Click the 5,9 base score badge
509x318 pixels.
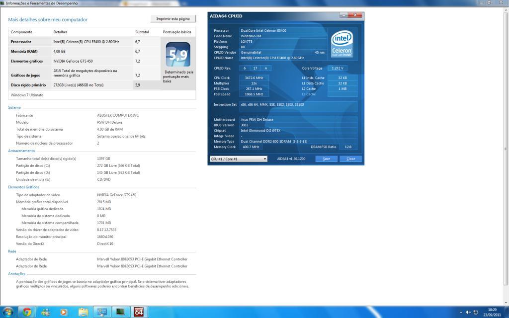click(178, 55)
